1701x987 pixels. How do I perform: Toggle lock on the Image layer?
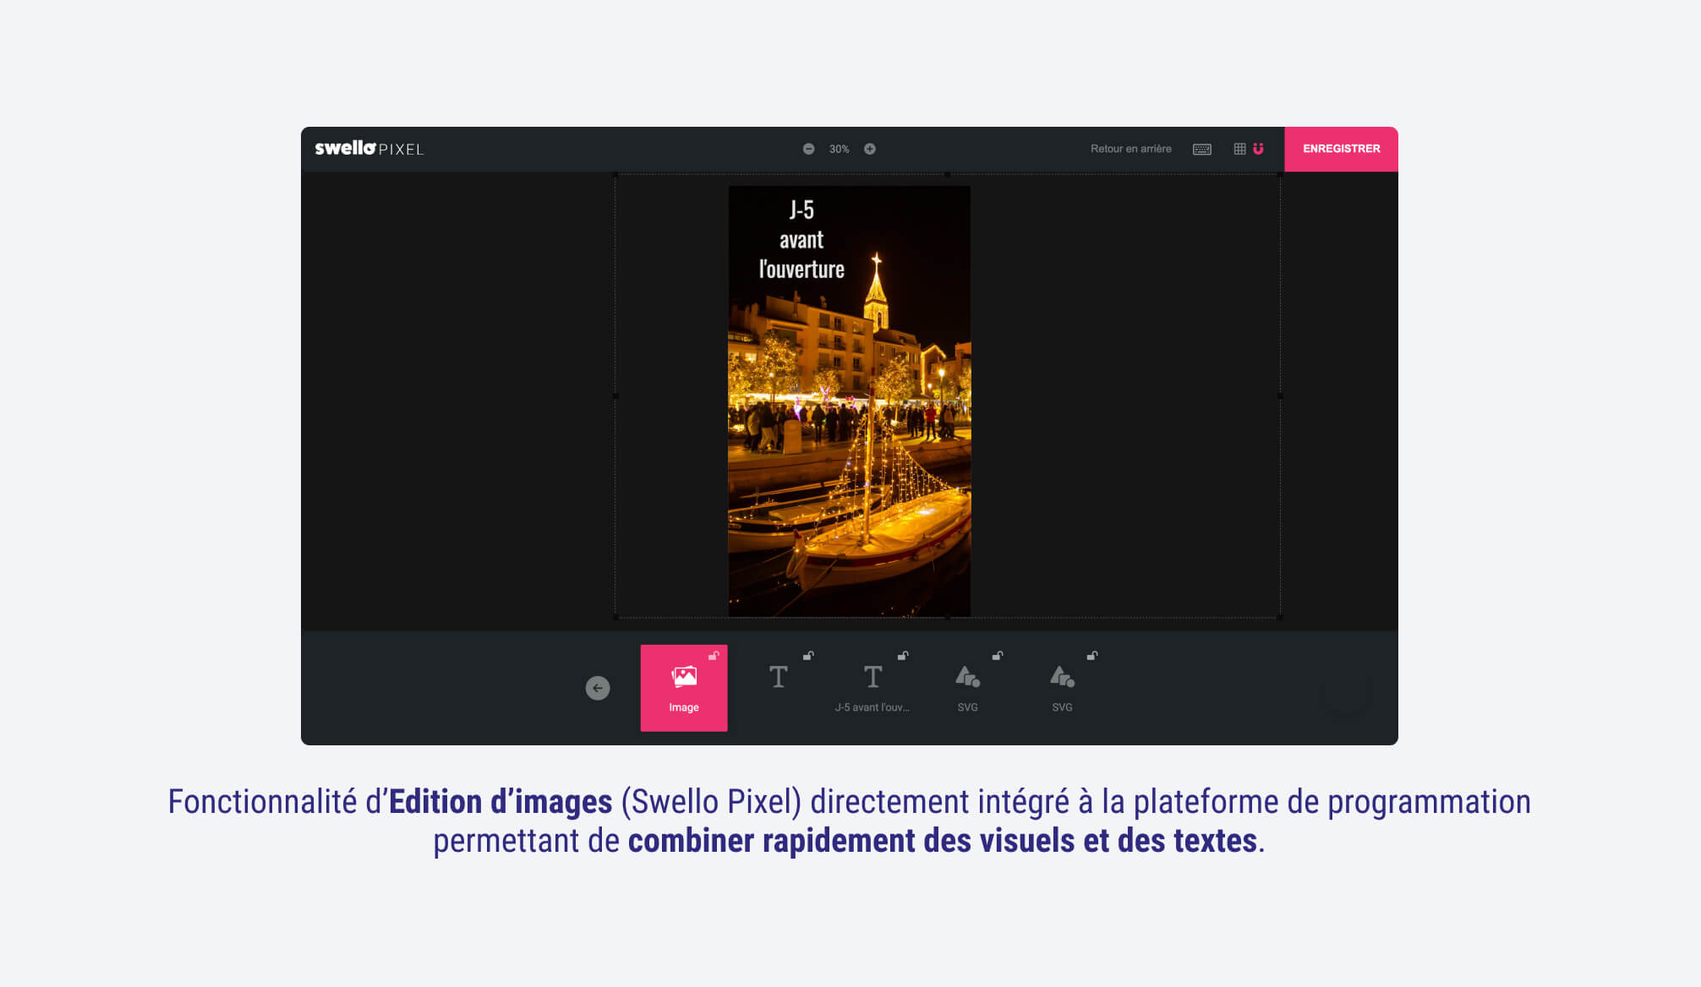[714, 656]
